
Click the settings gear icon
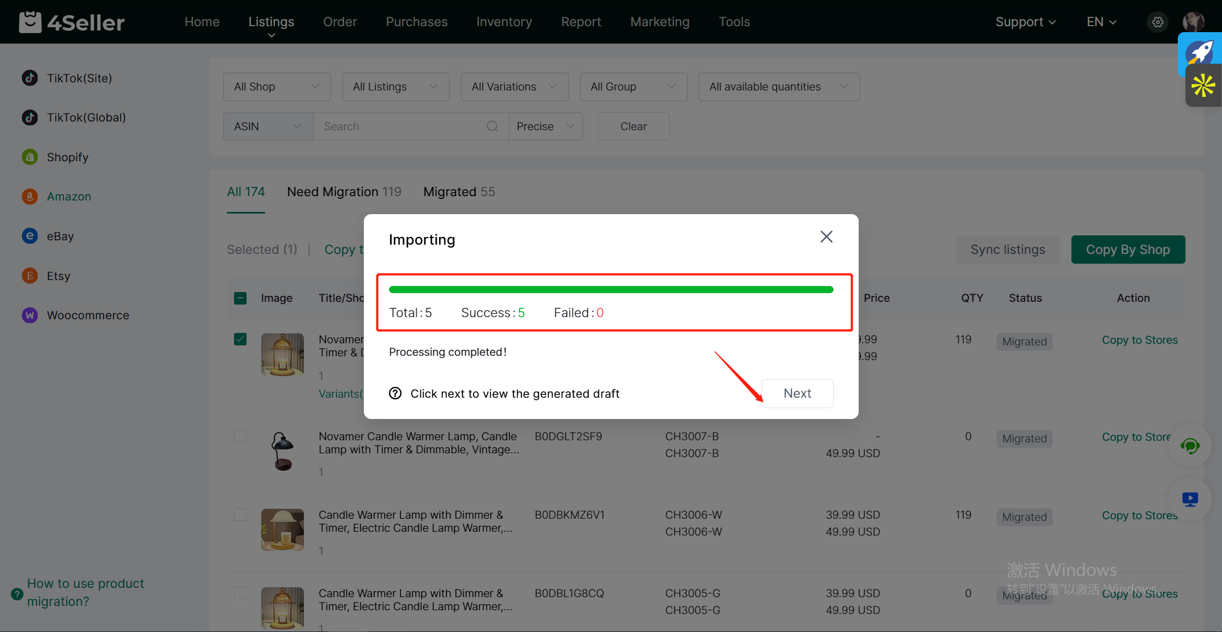tap(1158, 22)
